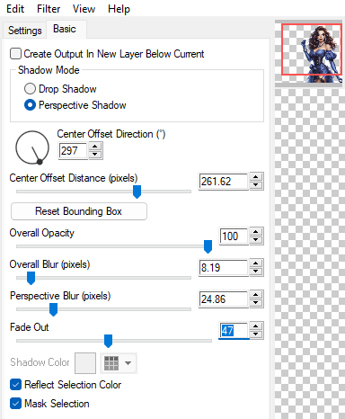Decrease Center Offset Direction with down arrow

pos(95,154)
